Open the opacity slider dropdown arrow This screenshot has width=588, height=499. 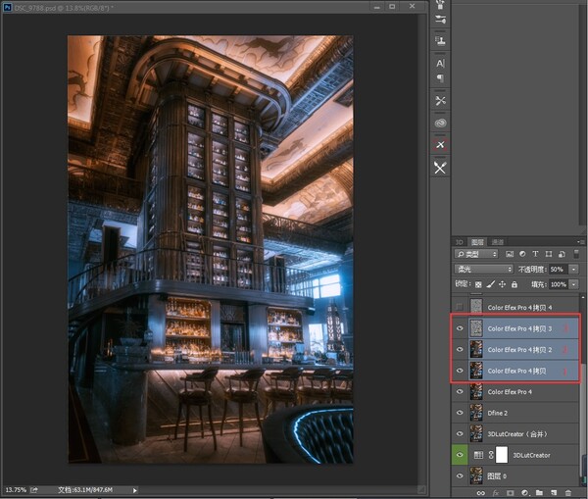[573, 269]
